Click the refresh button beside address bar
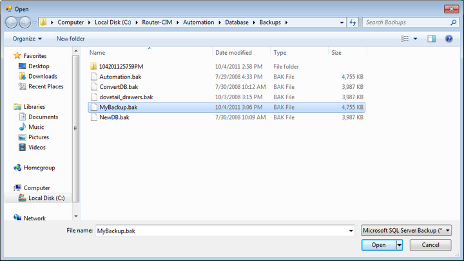The width and height of the screenshot is (464, 261). (353, 22)
